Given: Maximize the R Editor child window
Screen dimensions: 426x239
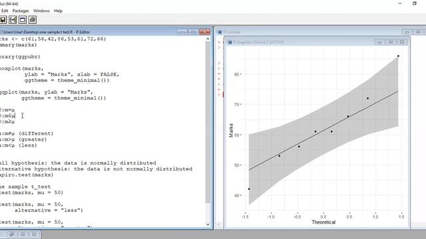Looking at the screenshot, I should tap(193, 32).
